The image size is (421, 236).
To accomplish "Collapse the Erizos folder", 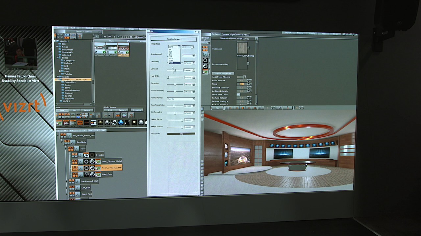I will (58, 58).
